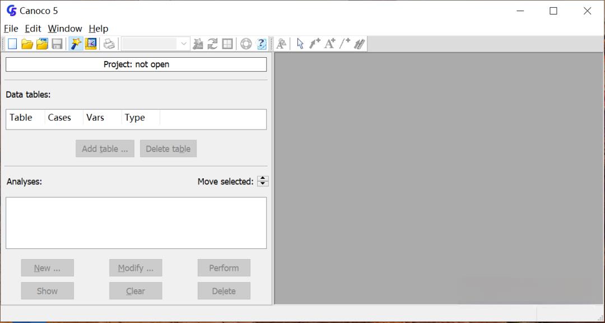The image size is (605, 323).
Task: Click the printer icon in the toolbar
Action: coord(109,44)
